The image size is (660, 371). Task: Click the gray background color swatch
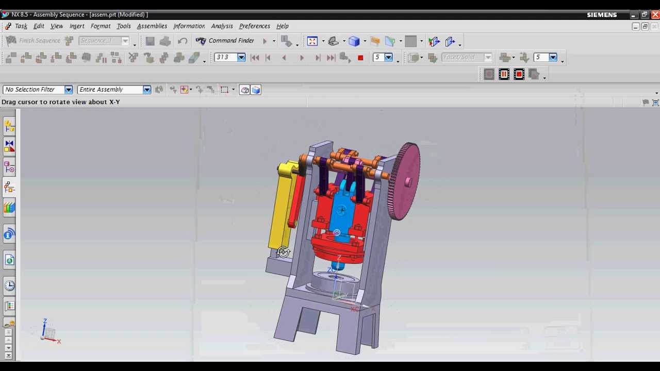pos(410,41)
